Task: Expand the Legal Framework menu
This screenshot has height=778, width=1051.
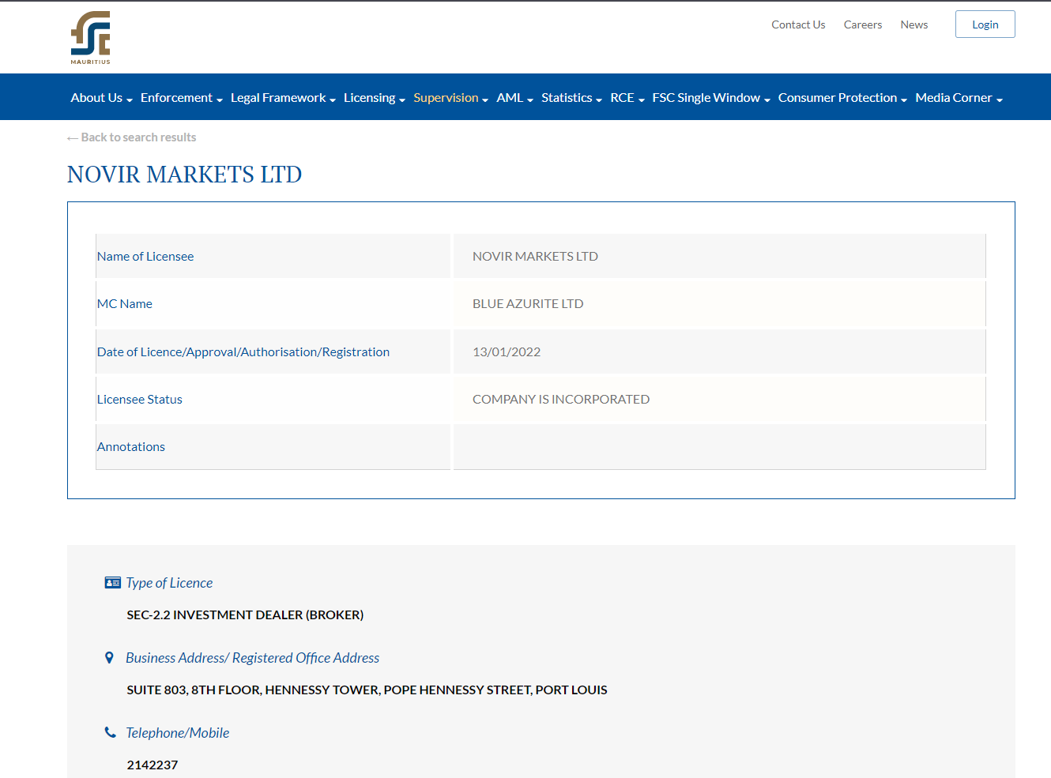Action: coord(283,98)
